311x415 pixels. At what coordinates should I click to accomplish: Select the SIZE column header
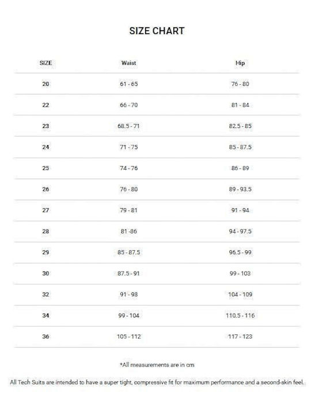click(x=45, y=63)
